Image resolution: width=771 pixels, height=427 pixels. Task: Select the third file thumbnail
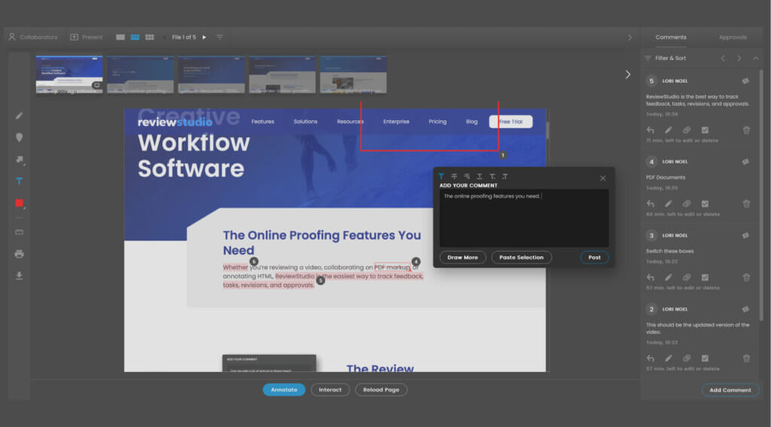(212, 74)
